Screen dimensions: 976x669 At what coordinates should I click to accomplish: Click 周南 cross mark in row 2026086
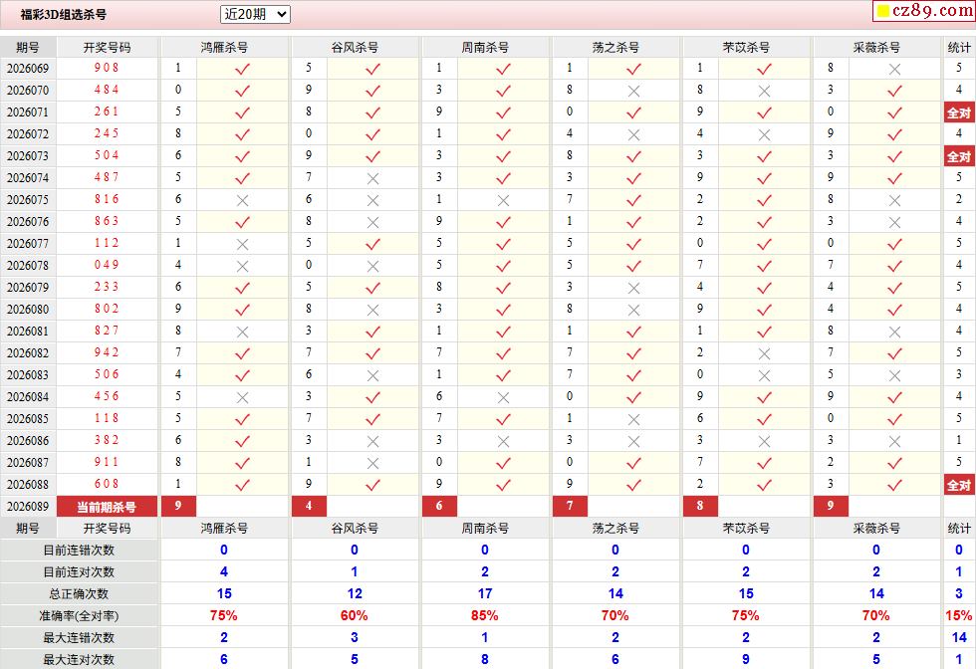503,442
